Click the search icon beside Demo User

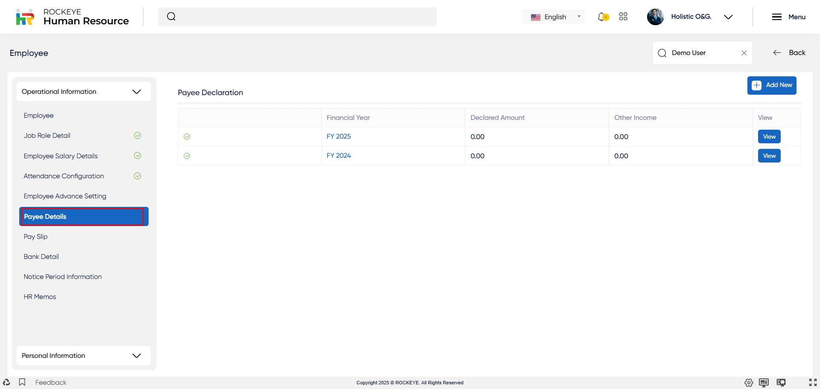coord(662,53)
